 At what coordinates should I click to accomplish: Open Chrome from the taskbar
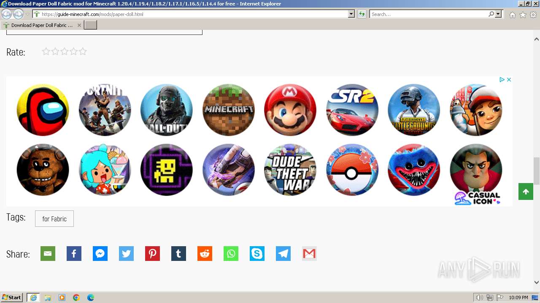tap(76, 298)
